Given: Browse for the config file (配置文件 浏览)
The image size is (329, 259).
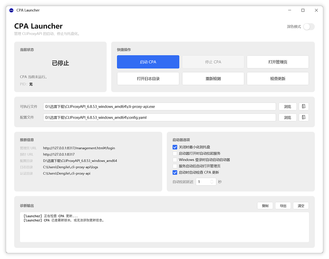Looking at the screenshot, I should [288, 117].
